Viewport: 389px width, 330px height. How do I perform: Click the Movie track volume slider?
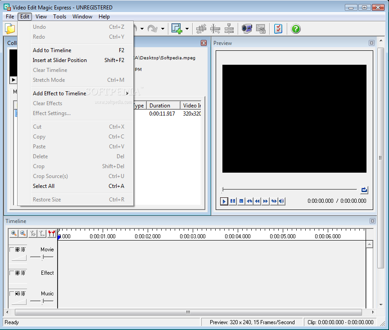point(42,257)
